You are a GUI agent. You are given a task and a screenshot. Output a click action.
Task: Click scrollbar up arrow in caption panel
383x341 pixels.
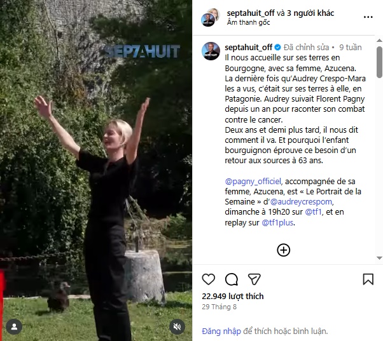[379, 41]
